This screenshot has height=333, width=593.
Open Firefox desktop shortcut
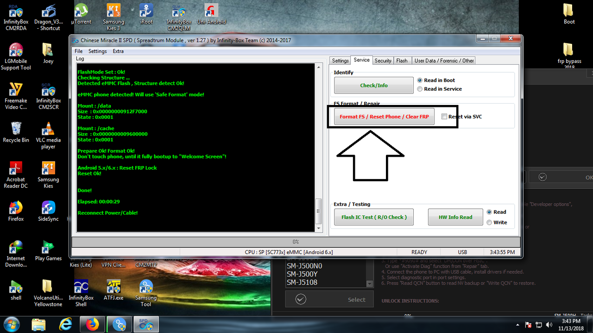(16, 211)
